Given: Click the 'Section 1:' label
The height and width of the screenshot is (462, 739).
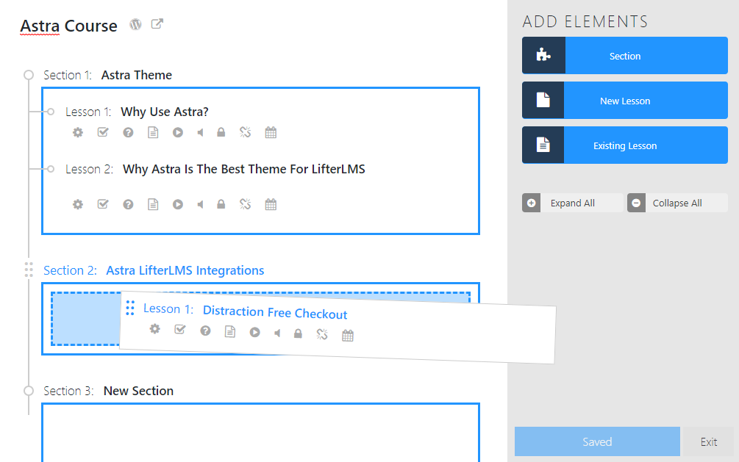Looking at the screenshot, I should pyautogui.click(x=68, y=75).
